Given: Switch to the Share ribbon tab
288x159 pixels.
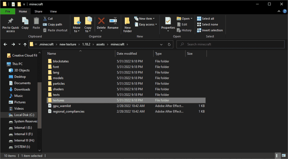Looking at the screenshot, I should tap(38, 11).
